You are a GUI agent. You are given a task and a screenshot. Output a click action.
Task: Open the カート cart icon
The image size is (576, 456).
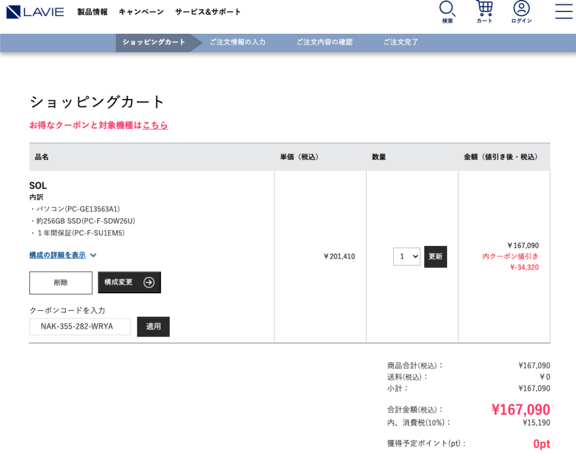coord(484,12)
